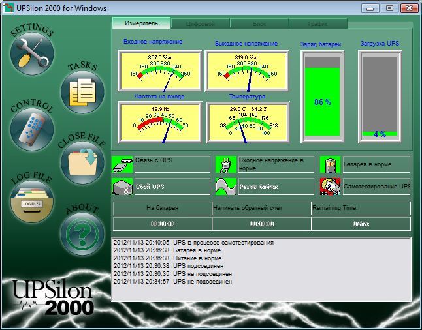This screenshot has width=422, height=330.
Task: Click the Режим байпас status box
Action: (276, 187)
